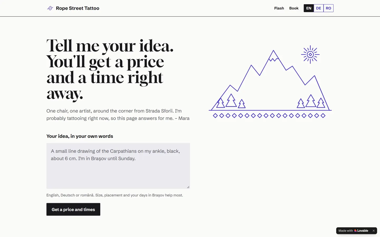Click Get a price and times button
This screenshot has height=237, width=380.
click(x=73, y=209)
